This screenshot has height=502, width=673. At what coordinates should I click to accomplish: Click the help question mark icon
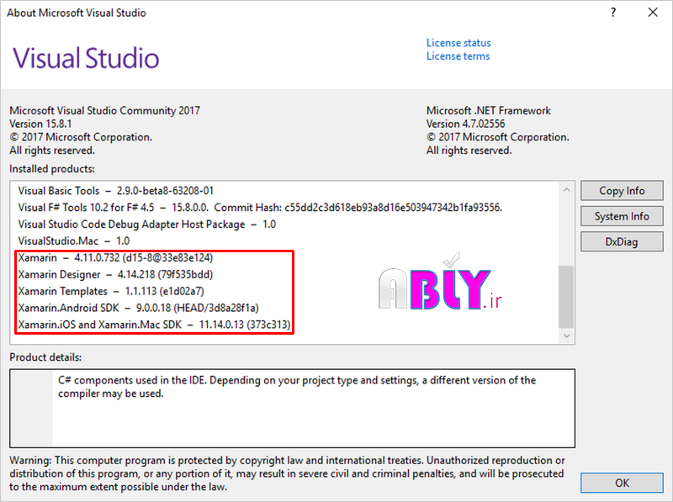[613, 13]
